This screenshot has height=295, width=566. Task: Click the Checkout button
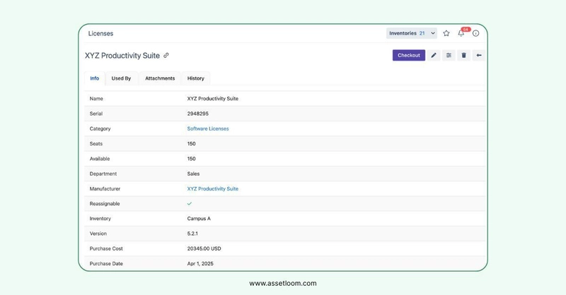[x=409, y=55]
